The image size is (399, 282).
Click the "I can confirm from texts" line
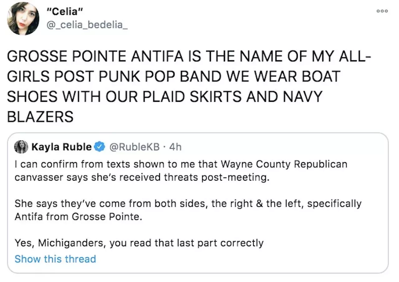(x=181, y=164)
